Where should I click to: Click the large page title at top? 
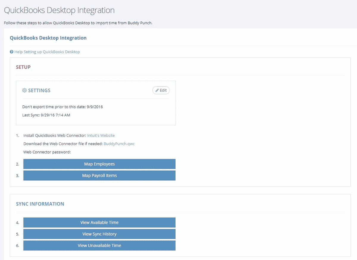[x=59, y=10]
